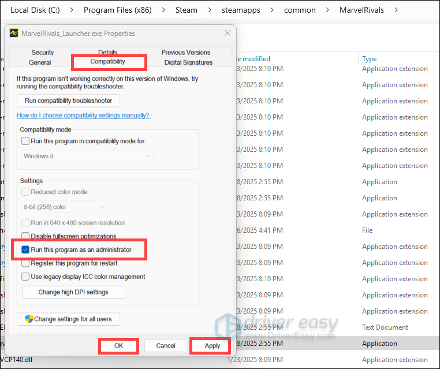Go to Local Disk (C:) in breadcrumb
The height and width of the screenshot is (369, 440).
(x=35, y=10)
